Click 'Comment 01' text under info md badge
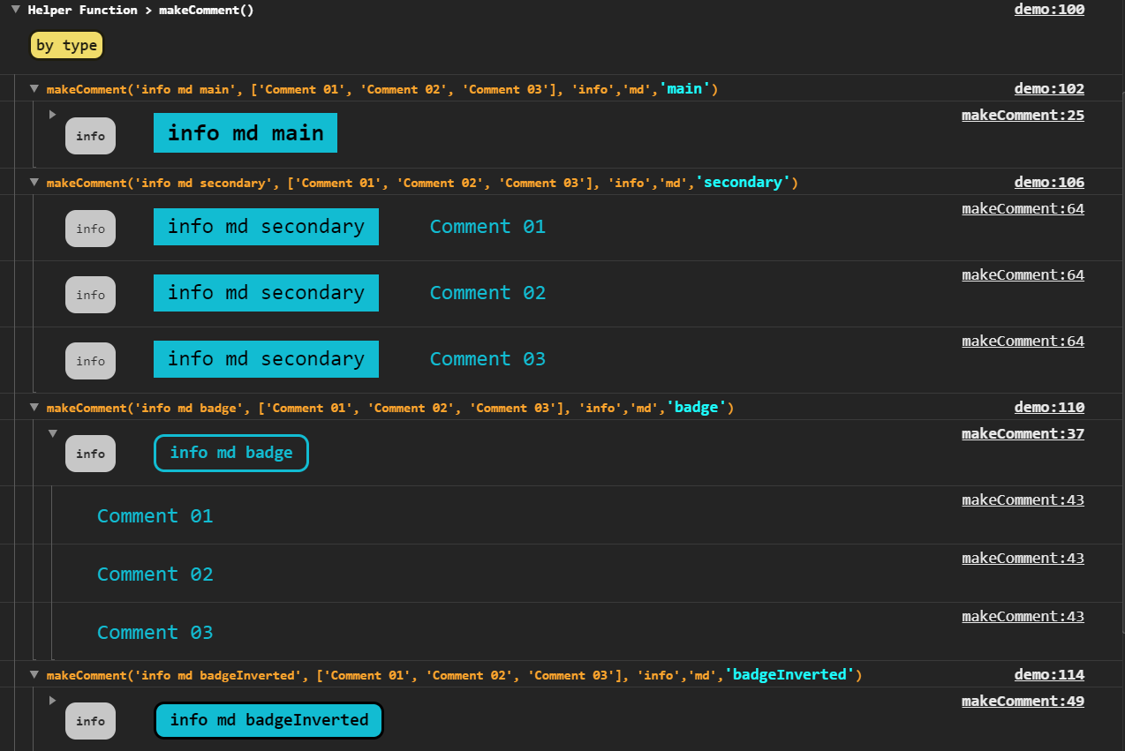Screen dimensions: 1125x751 click(x=155, y=516)
